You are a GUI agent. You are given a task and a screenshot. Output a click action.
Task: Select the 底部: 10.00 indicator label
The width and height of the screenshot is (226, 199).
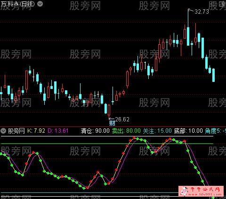pyautogui.click(x=188, y=131)
